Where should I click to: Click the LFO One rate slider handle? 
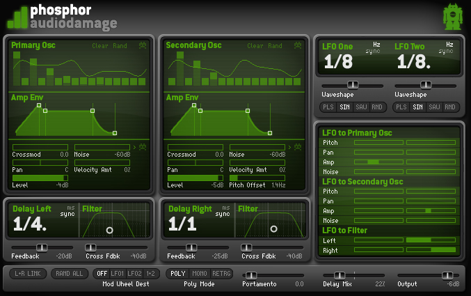click(353, 85)
